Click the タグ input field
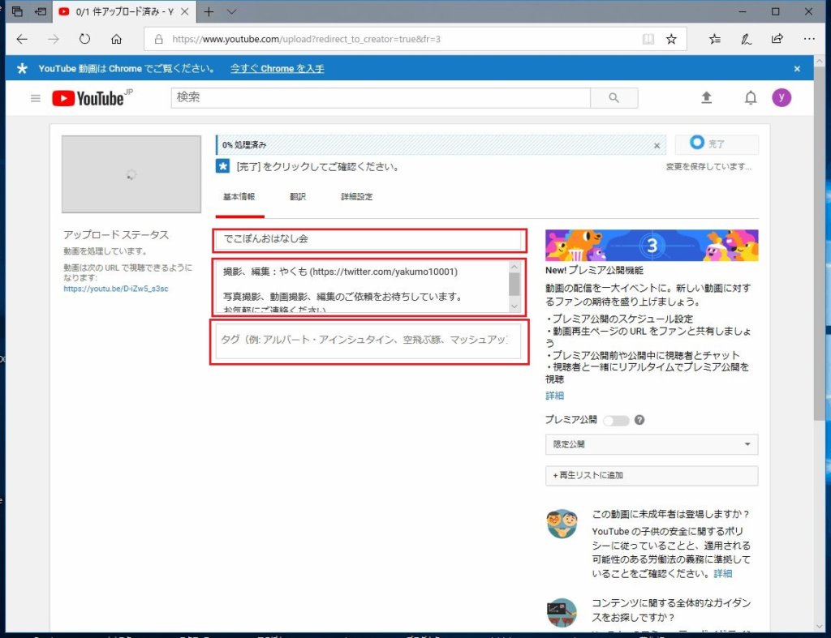The width and height of the screenshot is (831, 638). click(368, 340)
